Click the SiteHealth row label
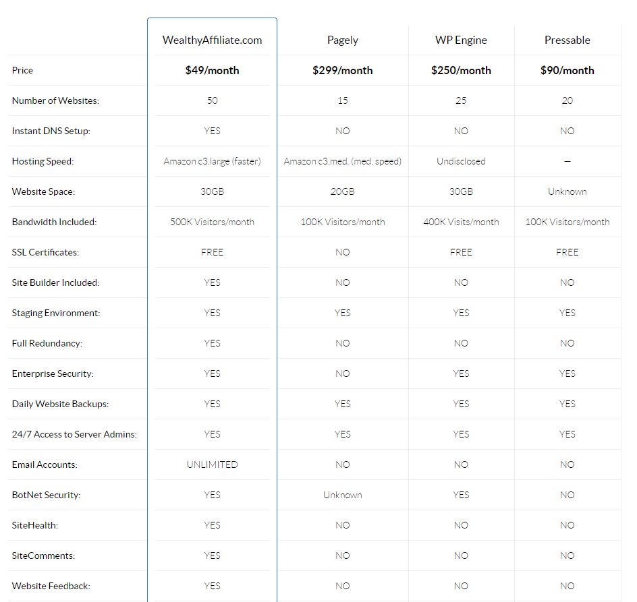Viewport: 637px width, 602px height. pyautogui.click(x=35, y=525)
